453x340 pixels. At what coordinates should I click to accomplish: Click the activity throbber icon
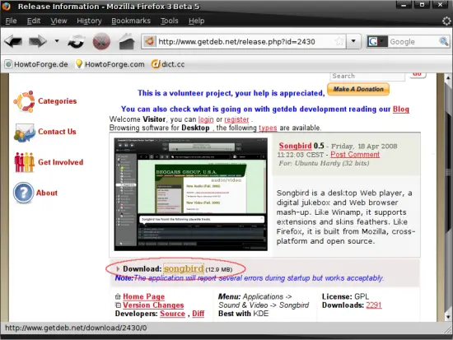(446, 21)
